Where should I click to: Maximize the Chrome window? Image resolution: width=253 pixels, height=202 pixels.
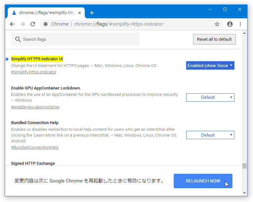tap(225, 10)
